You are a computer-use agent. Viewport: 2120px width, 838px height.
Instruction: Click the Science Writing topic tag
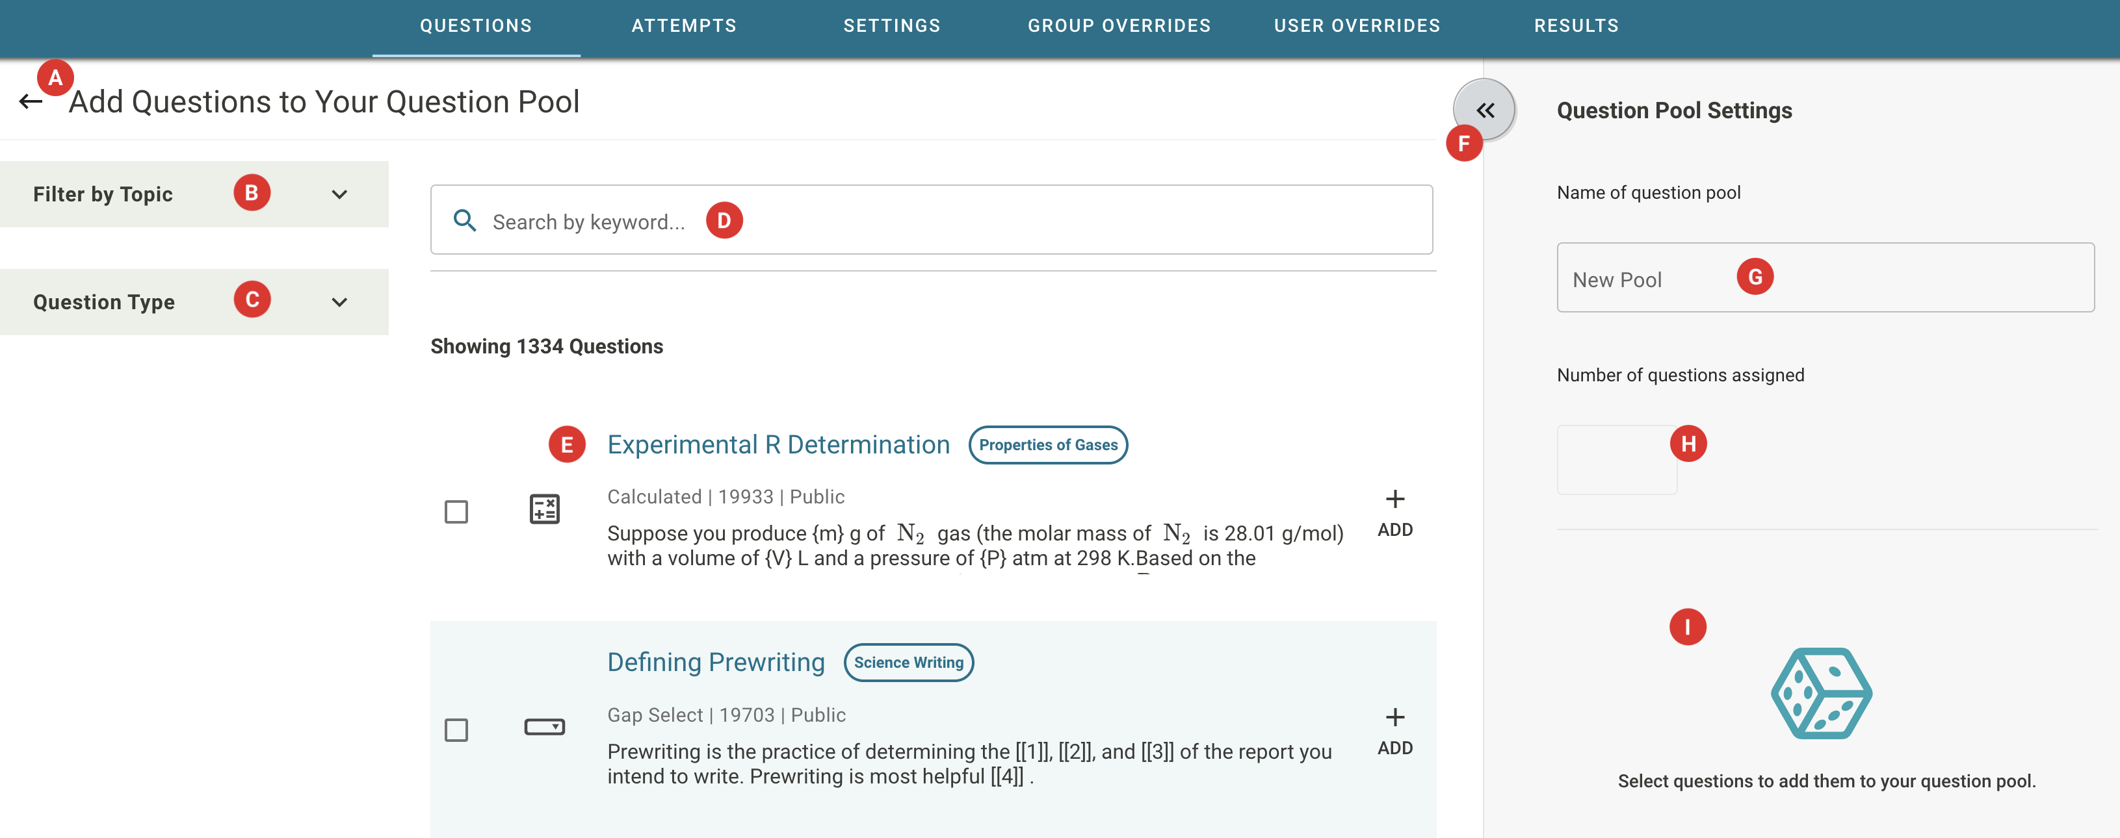908,663
